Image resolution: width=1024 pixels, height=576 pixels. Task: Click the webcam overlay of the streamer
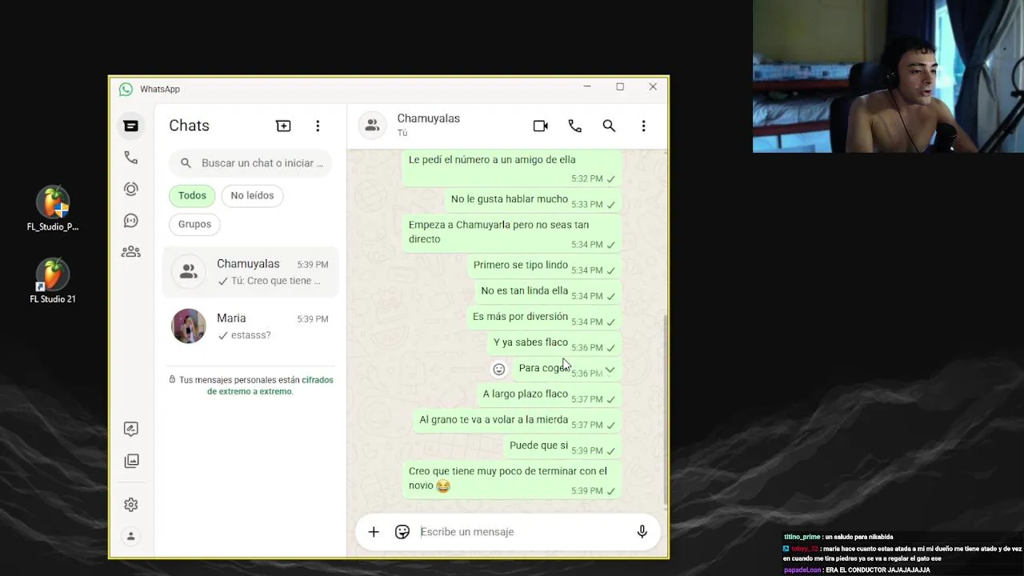point(888,76)
